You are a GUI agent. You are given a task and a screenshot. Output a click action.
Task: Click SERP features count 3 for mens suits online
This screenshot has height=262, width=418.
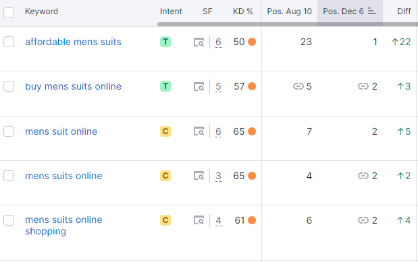click(x=218, y=176)
